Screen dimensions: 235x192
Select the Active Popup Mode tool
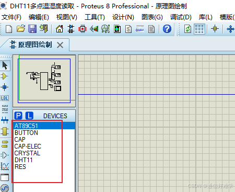5,177
